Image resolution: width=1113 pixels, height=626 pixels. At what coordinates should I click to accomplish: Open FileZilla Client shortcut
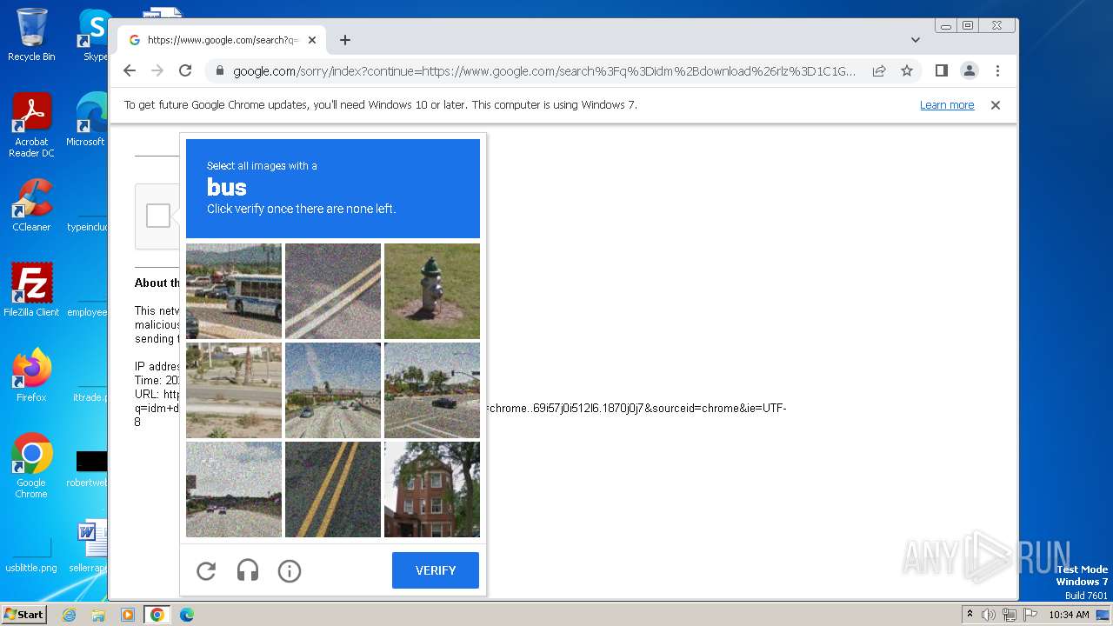[31, 290]
